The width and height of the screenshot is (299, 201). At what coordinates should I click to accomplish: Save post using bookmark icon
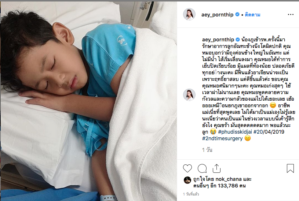click(290, 168)
